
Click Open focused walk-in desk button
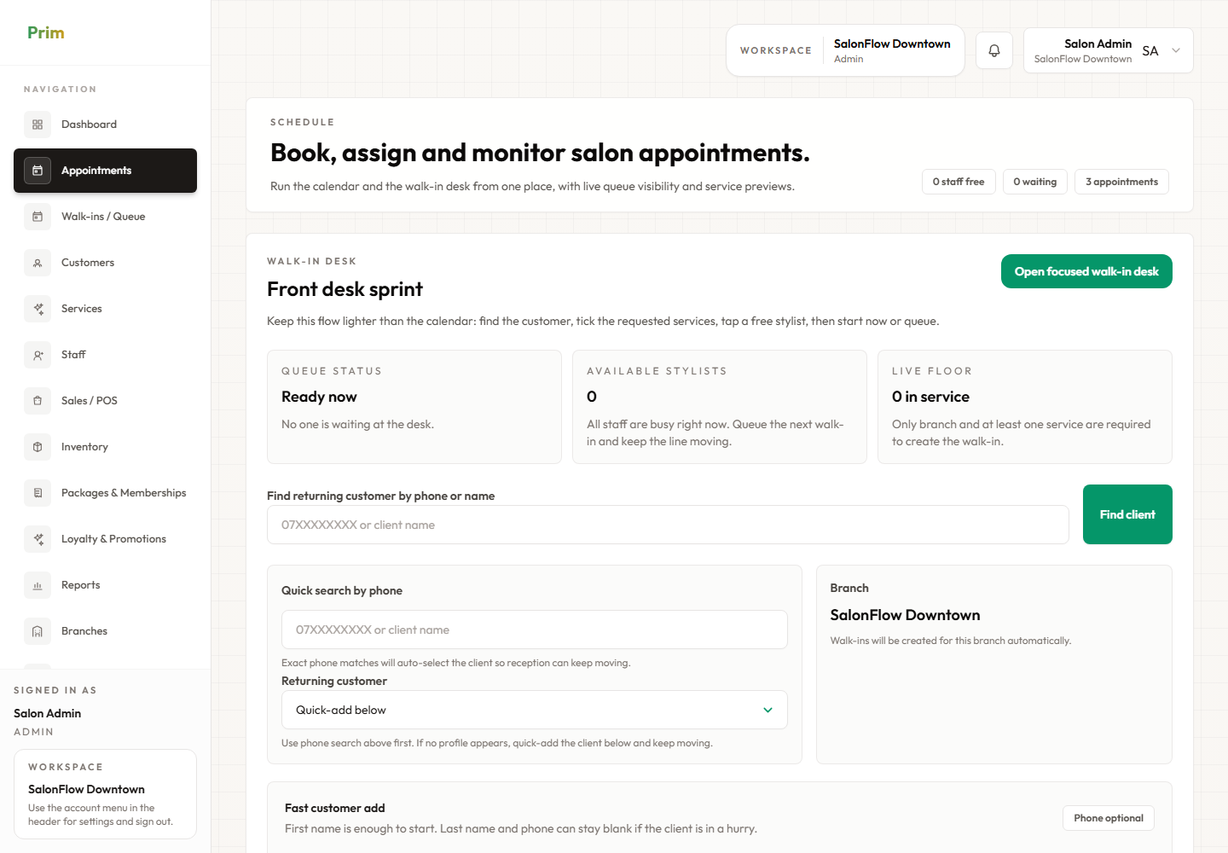[1086, 271]
